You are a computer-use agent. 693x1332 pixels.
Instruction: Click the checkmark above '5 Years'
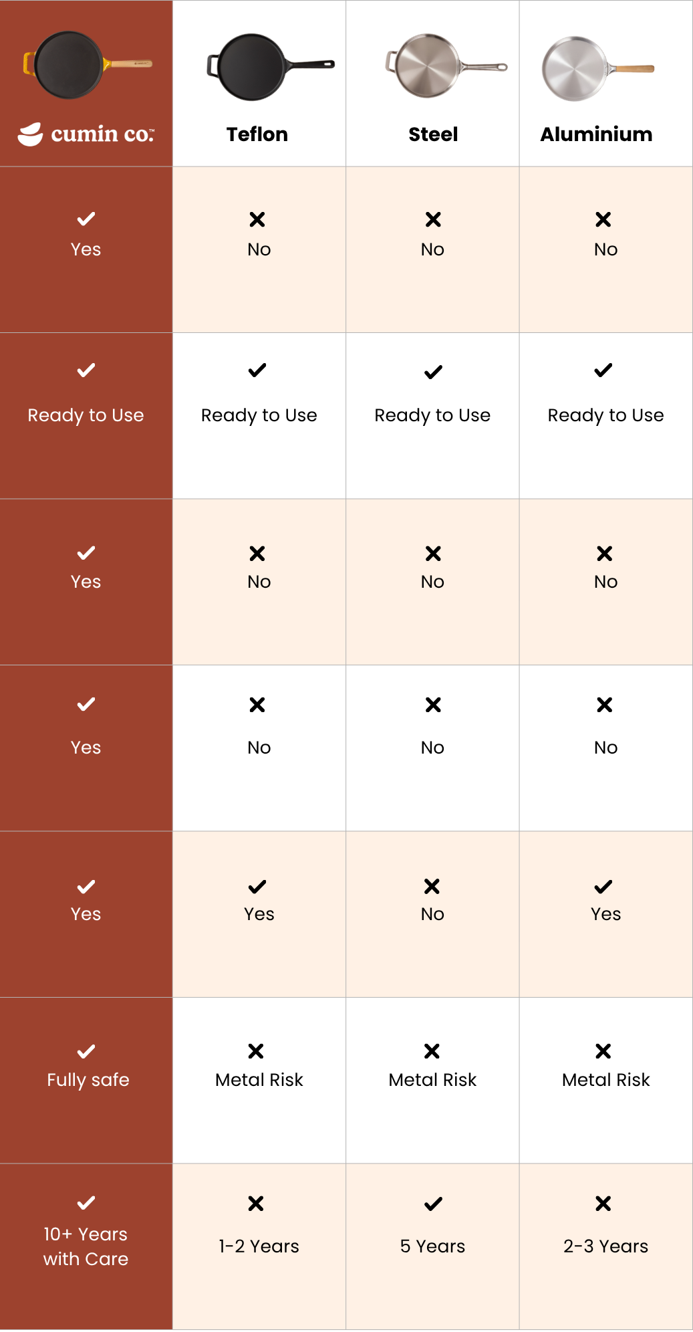click(x=433, y=1204)
